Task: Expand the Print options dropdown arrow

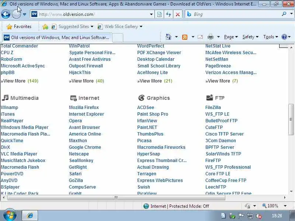Action: (218, 37)
